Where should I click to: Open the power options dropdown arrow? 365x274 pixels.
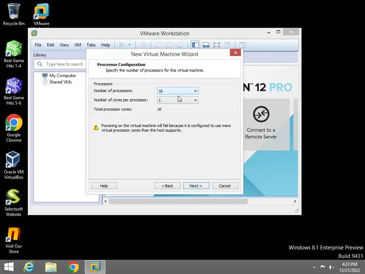click(129, 45)
